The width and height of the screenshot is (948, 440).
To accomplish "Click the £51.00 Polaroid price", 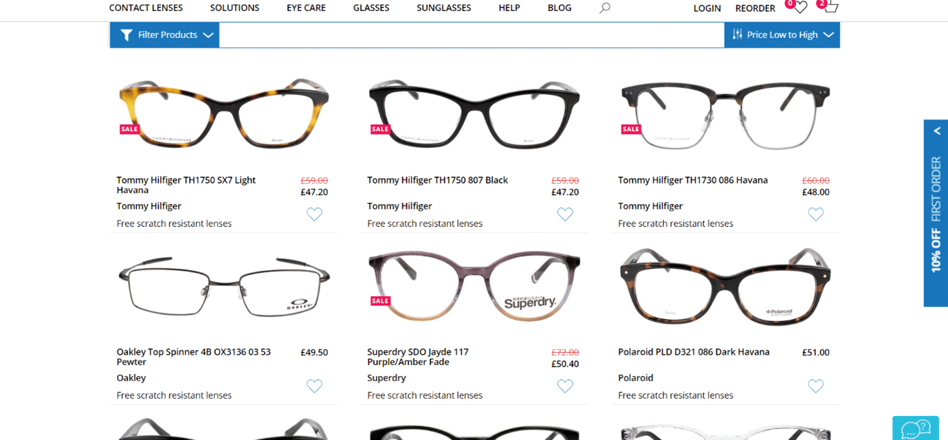I will [816, 353].
